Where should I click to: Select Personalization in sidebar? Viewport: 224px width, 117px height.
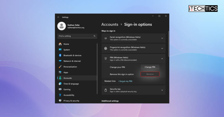click(x=77, y=67)
